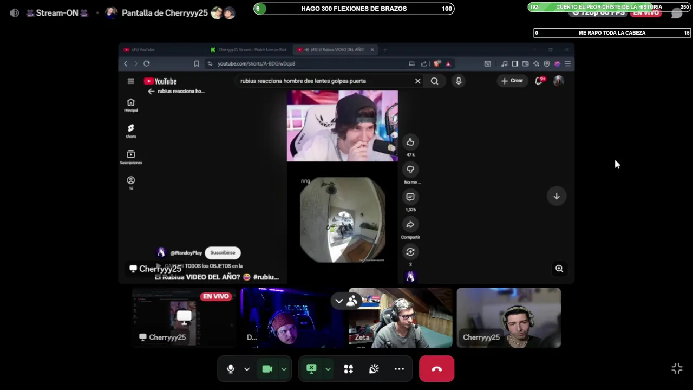Click the ME RAPO TODA LA CABEZA goal bar
This screenshot has width=693, height=390.
point(612,32)
